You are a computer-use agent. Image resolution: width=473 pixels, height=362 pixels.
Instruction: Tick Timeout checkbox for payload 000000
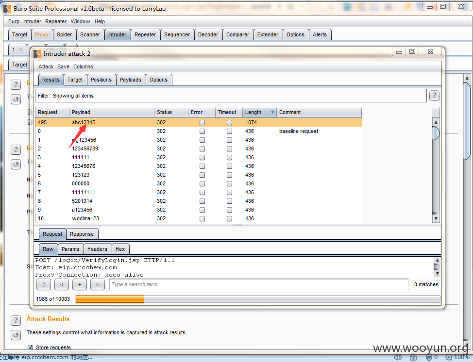coord(229,183)
